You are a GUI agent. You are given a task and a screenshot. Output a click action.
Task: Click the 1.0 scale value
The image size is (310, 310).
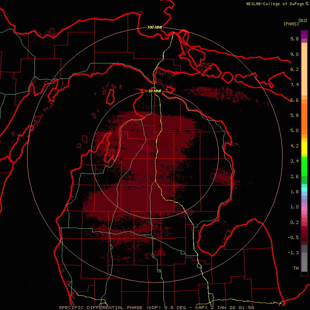pos(294,207)
